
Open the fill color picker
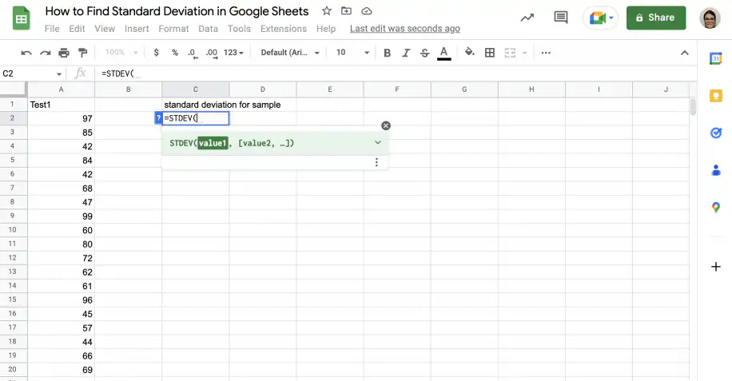click(470, 53)
